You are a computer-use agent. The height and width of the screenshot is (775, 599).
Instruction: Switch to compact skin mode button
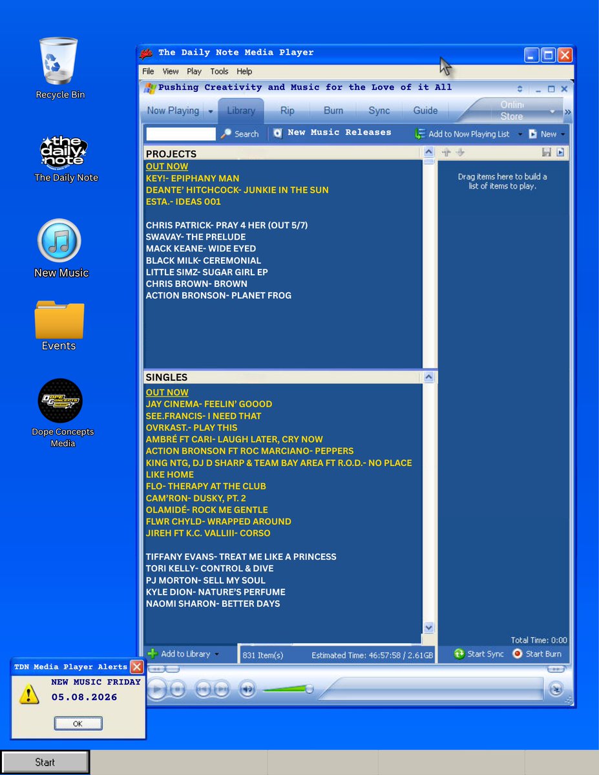point(556,689)
